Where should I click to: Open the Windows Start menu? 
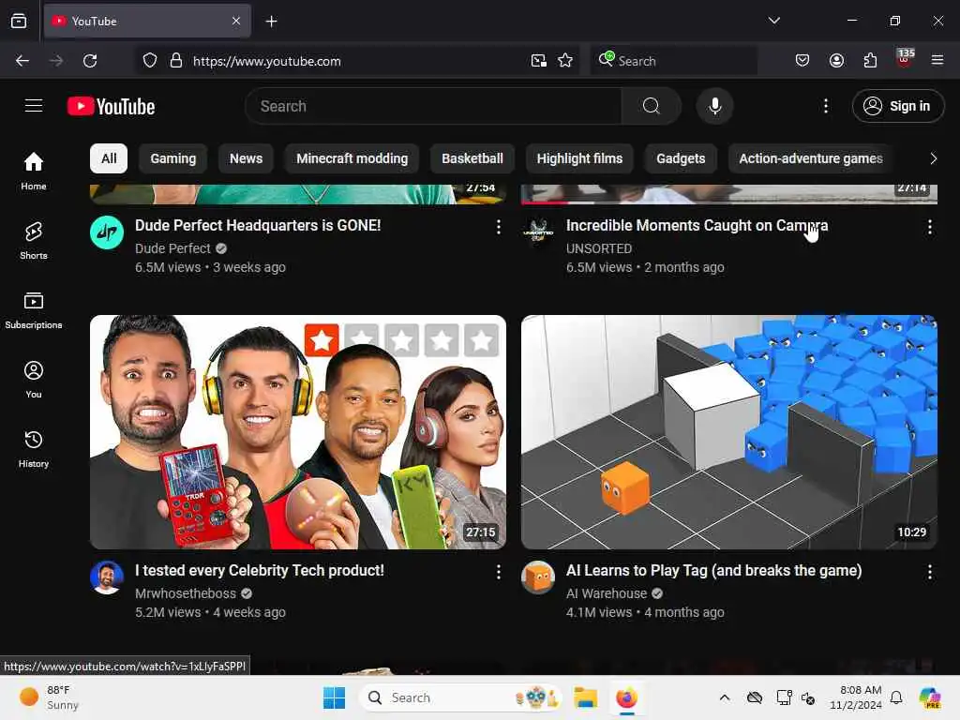pos(334,697)
